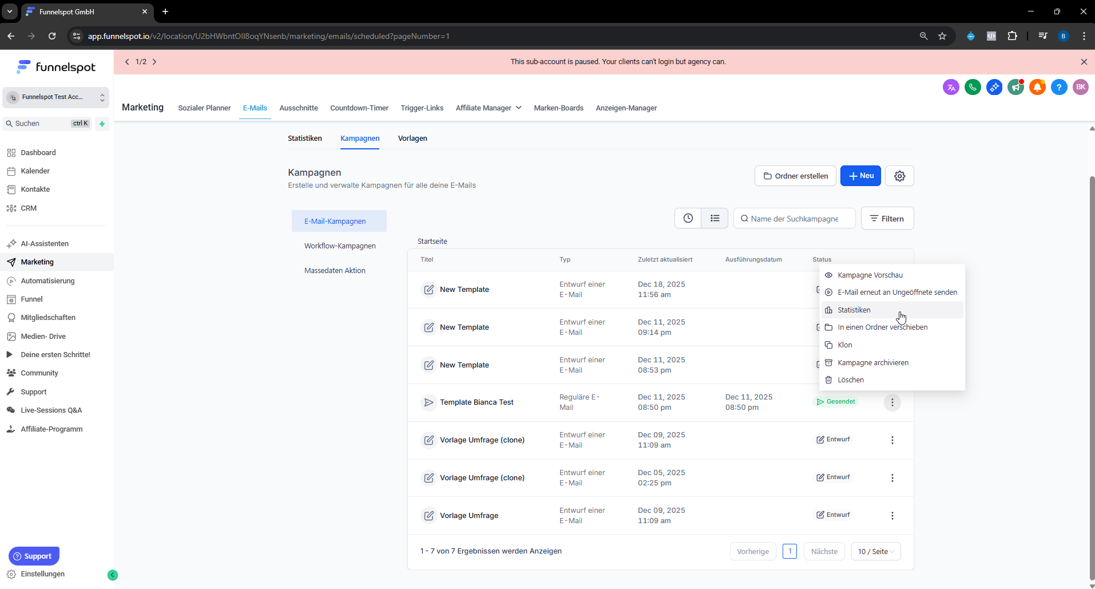Select Löschen from the context menu

(x=892, y=380)
